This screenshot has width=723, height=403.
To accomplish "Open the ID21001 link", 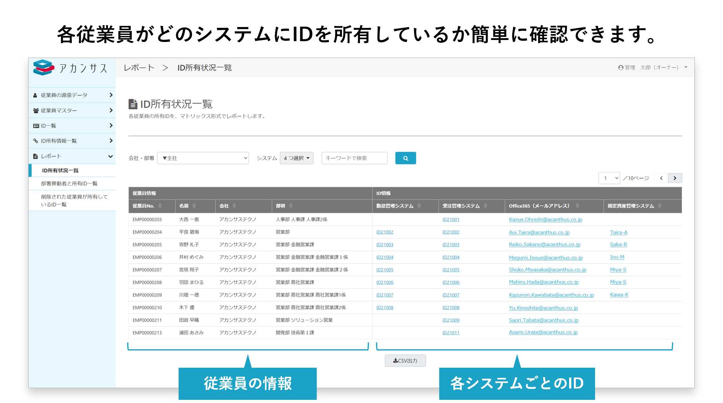I will [450, 219].
